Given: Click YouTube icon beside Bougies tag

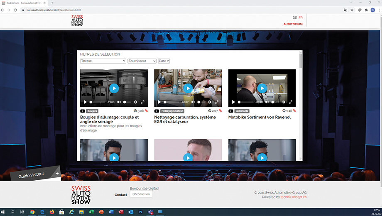Looking at the screenshot, I should 83,111.
